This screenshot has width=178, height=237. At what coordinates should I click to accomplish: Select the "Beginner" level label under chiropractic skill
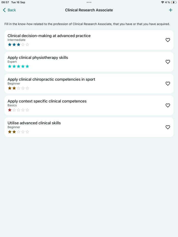tap(14, 83)
